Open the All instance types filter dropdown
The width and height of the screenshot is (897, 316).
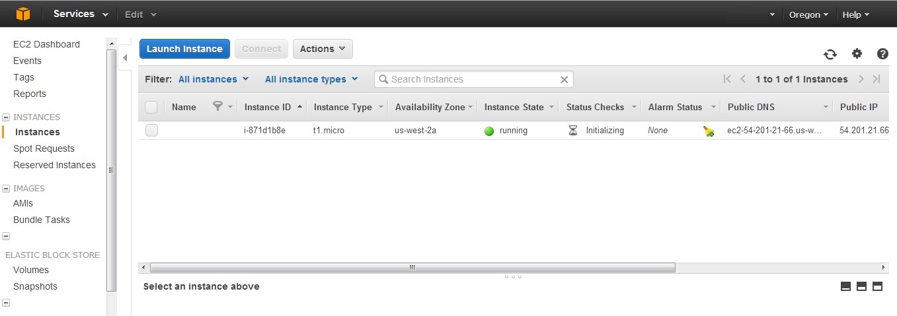311,79
